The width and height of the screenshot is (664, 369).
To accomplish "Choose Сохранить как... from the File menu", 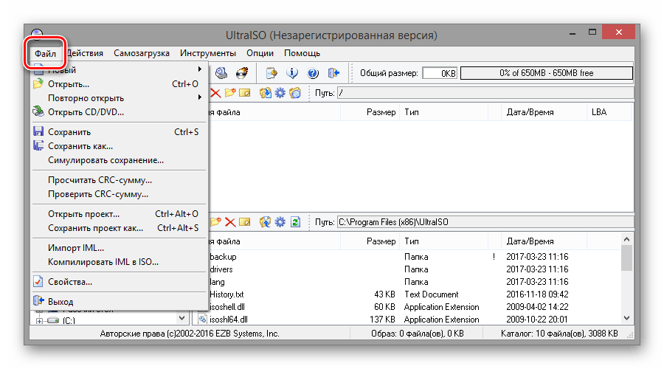I will [80, 146].
